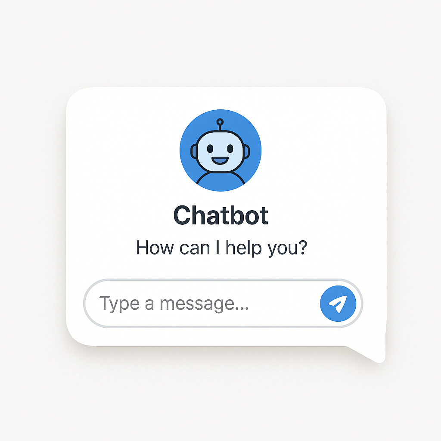Click the robot's shoulders below the head

click(220, 180)
